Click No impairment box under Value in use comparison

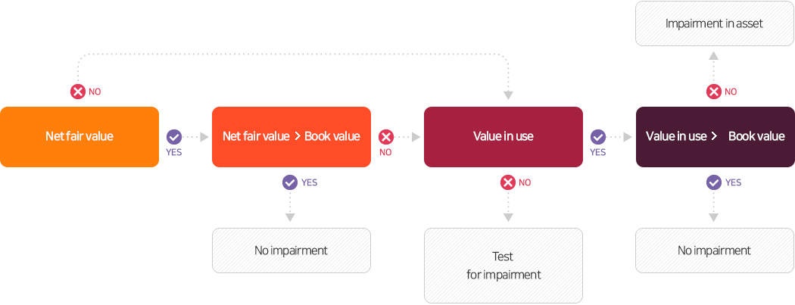click(x=715, y=251)
